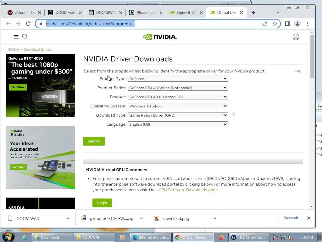The width and height of the screenshot is (322, 242).
Task: Click the green Search button
Action: tap(94, 141)
